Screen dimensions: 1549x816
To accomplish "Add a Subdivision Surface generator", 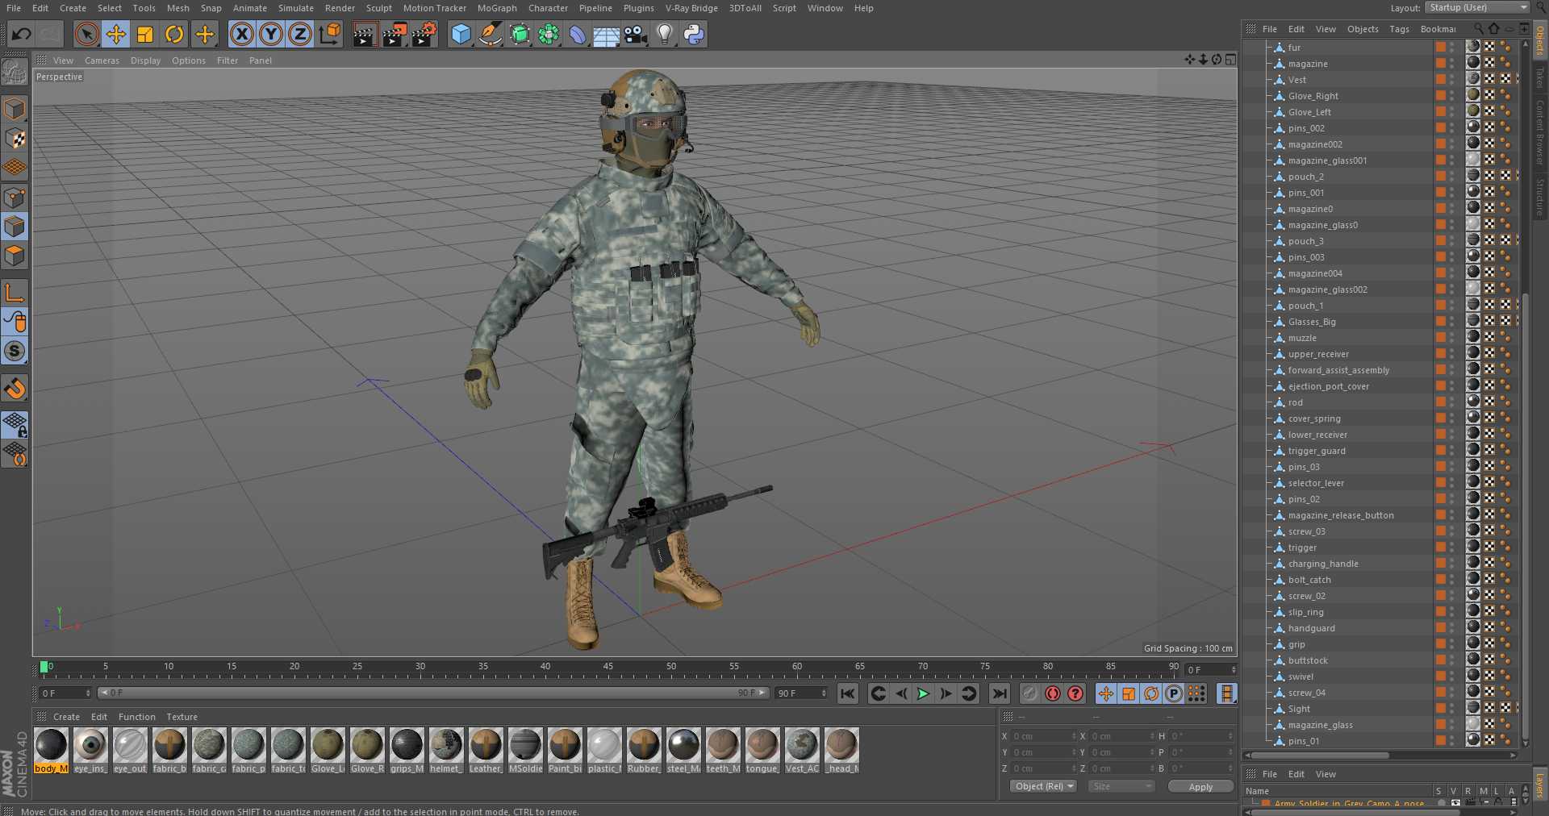I will click(520, 34).
